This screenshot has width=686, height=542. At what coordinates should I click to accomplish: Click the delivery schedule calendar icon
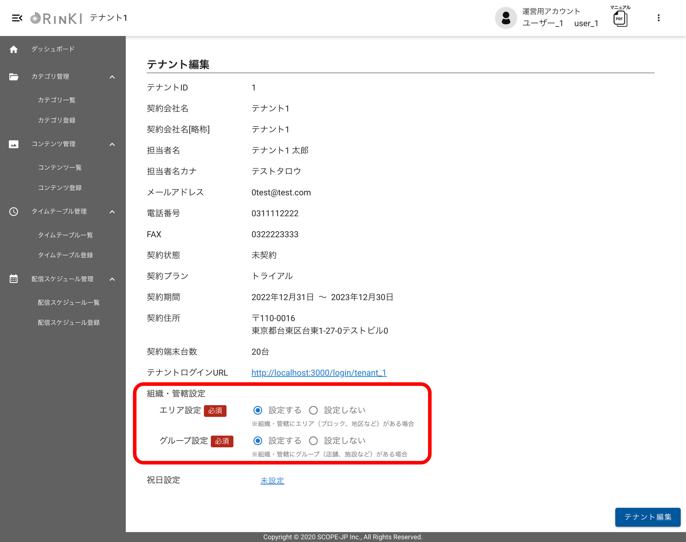pos(14,279)
